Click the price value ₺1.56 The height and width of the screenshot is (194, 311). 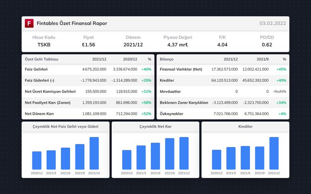88,45
